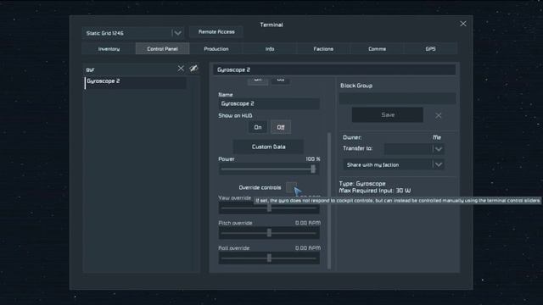Remove block group with X icon
The image size is (543, 305).
click(x=439, y=115)
